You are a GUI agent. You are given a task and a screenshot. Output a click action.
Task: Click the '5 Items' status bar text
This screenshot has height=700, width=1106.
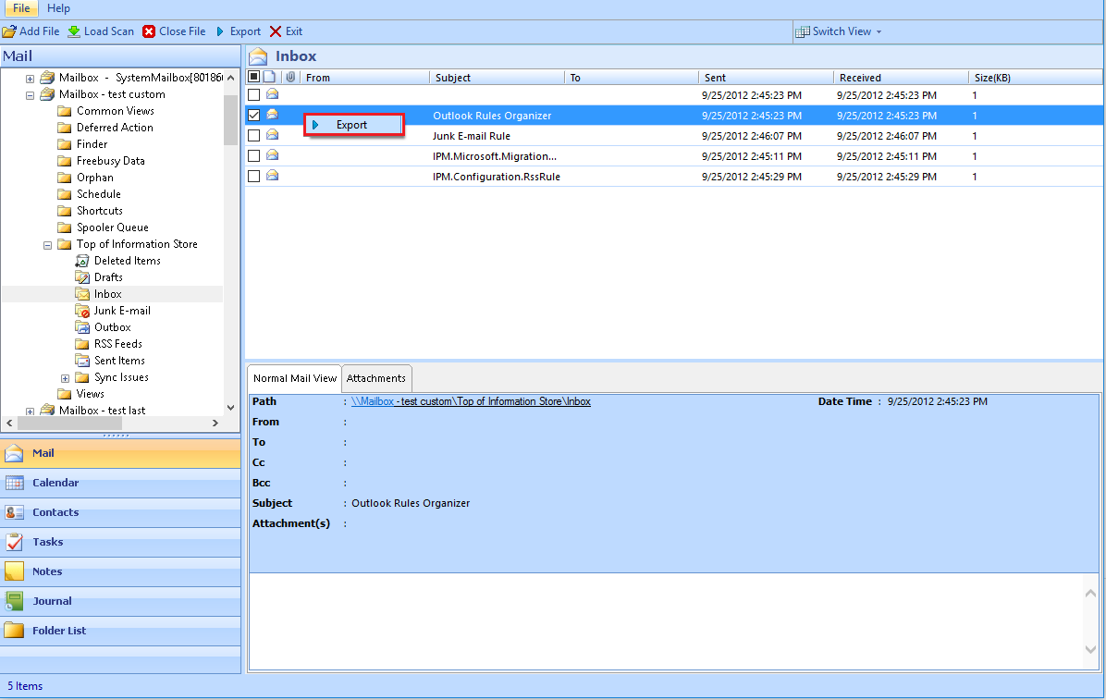click(25, 686)
